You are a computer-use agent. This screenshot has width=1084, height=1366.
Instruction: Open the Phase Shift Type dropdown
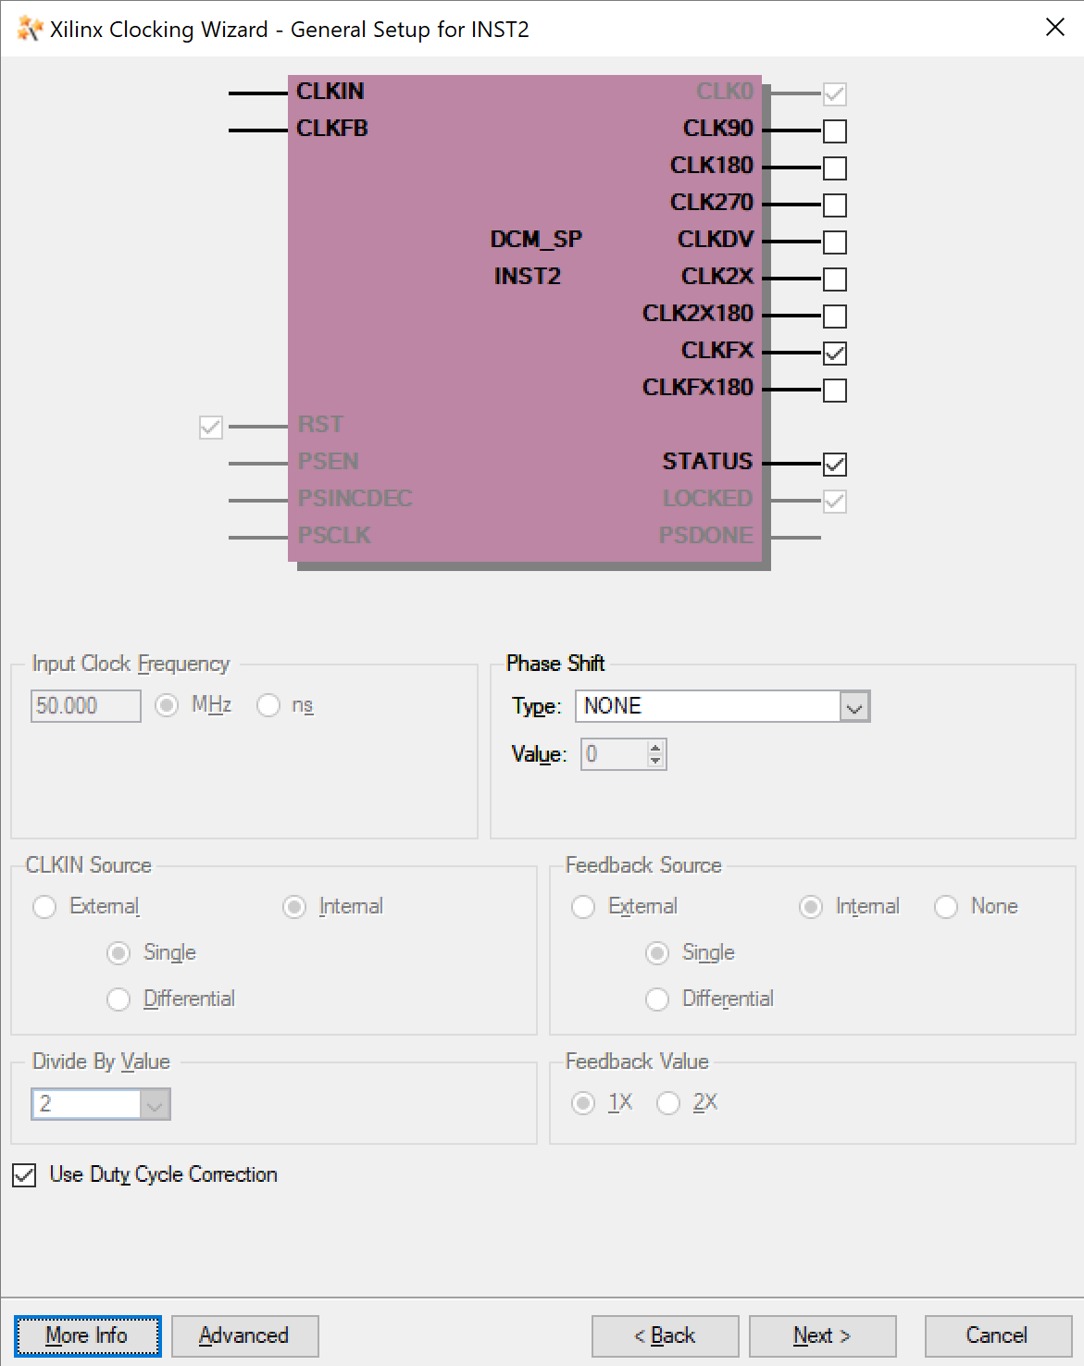(854, 707)
